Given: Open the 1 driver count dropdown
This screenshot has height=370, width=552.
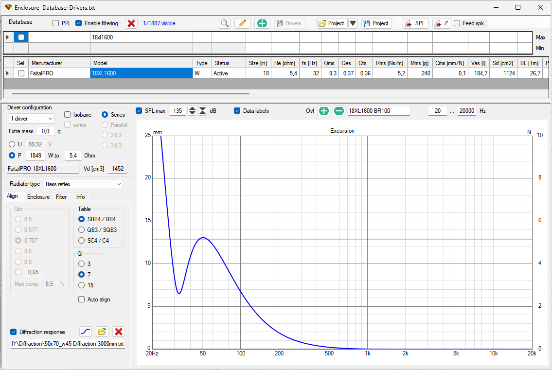Looking at the screenshot, I should click(x=32, y=119).
